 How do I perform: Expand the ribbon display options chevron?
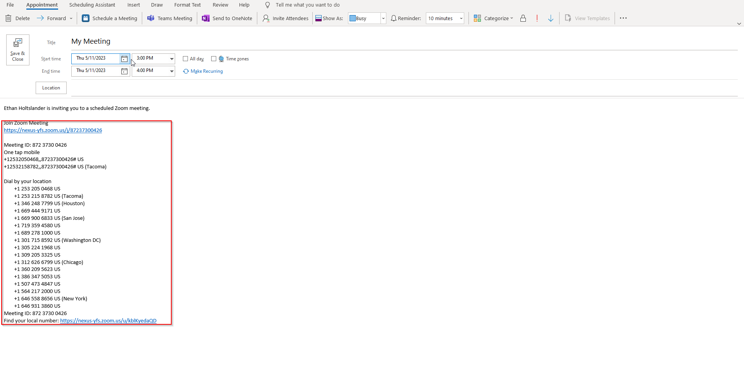739,24
